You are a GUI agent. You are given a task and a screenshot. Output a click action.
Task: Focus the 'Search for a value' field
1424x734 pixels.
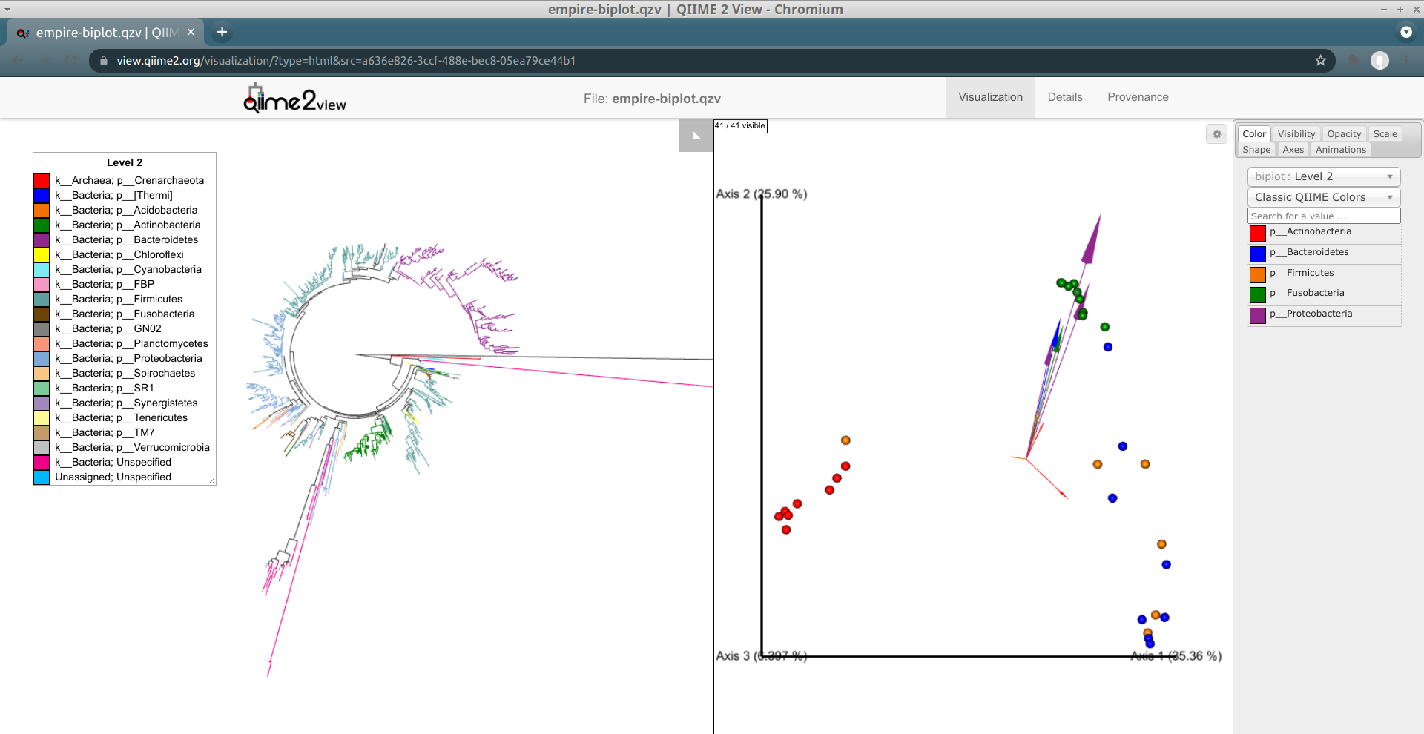pos(1323,216)
